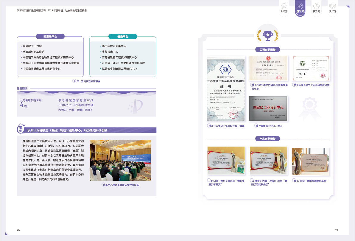Screen dimensions: 355x241
Task: Open the 国家级工业设计中心 plaque photo
Action: (x=268, y=108)
